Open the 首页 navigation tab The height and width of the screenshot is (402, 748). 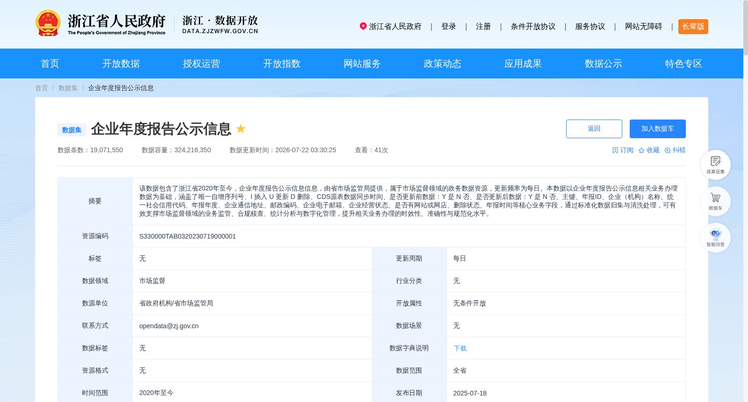pyautogui.click(x=50, y=63)
